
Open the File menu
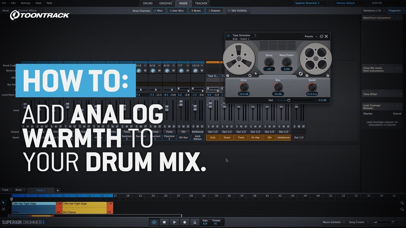point(4,3)
